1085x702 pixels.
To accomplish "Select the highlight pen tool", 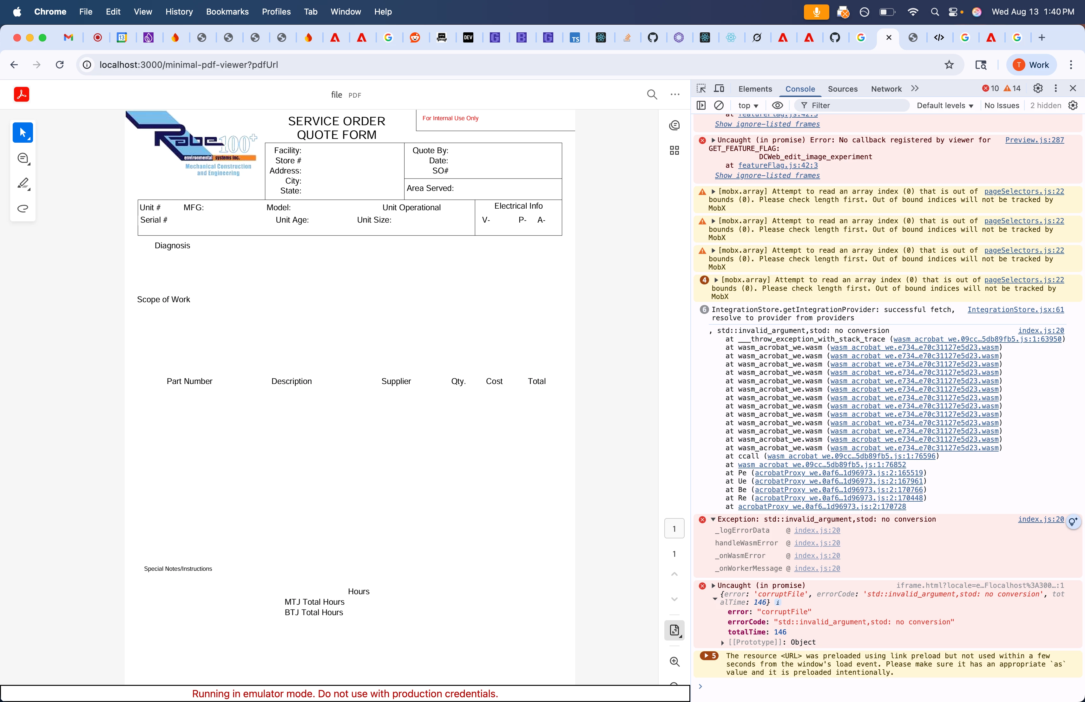I will [23, 183].
